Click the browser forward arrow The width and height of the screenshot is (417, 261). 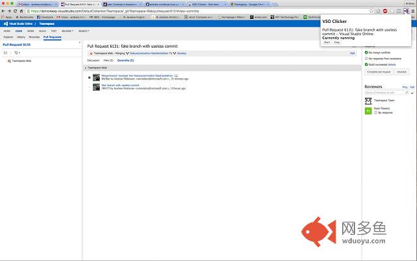click(9, 11)
